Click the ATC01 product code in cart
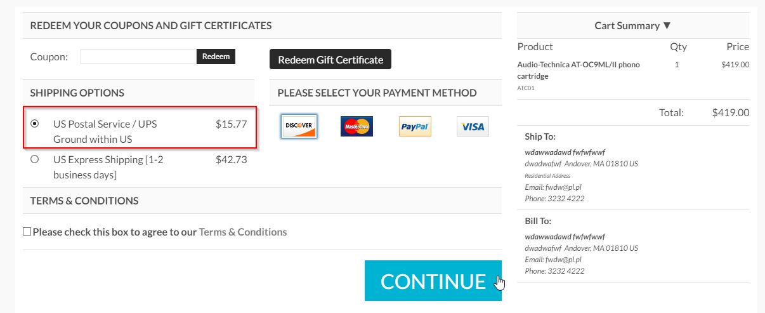 [x=526, y=88]
